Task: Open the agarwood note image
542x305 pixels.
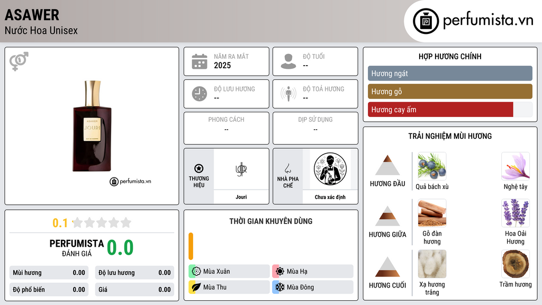Action: [x=516, y=264]
